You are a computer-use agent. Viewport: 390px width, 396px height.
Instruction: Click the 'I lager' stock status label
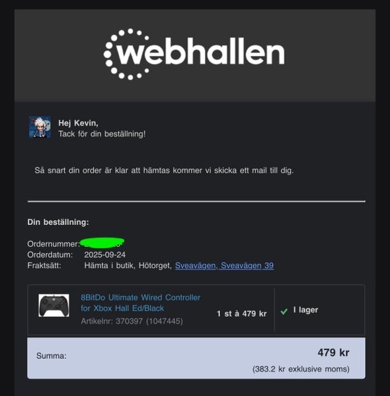(306, 310)
